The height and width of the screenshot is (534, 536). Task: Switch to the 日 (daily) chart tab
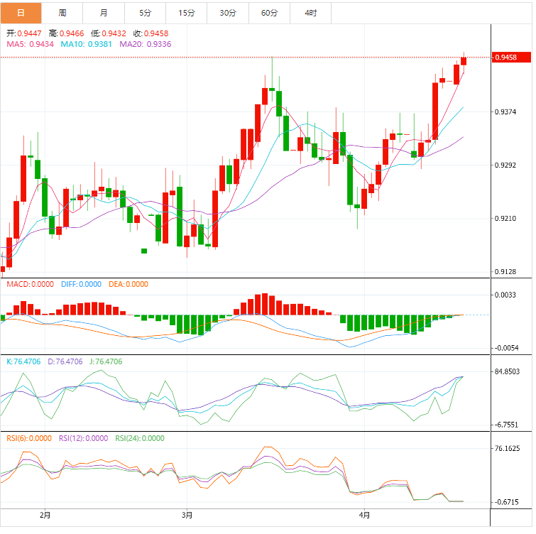(x=21, y=13)
